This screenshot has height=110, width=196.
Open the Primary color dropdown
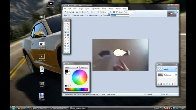pyautogui.click(x=71, y=67)
